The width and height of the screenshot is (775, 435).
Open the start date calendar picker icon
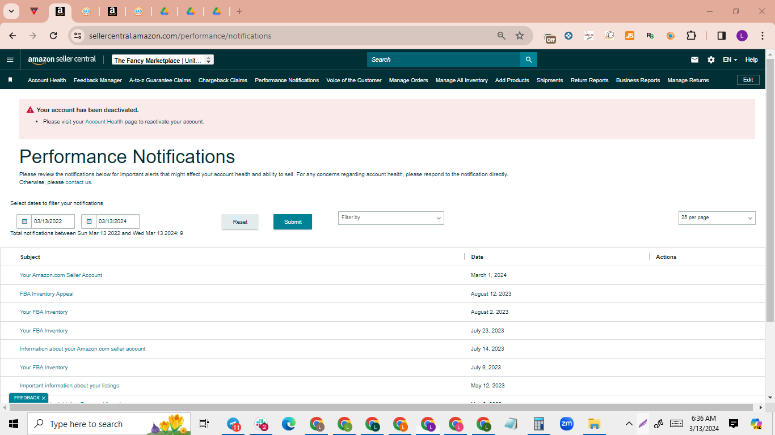(x=24, y=221)
